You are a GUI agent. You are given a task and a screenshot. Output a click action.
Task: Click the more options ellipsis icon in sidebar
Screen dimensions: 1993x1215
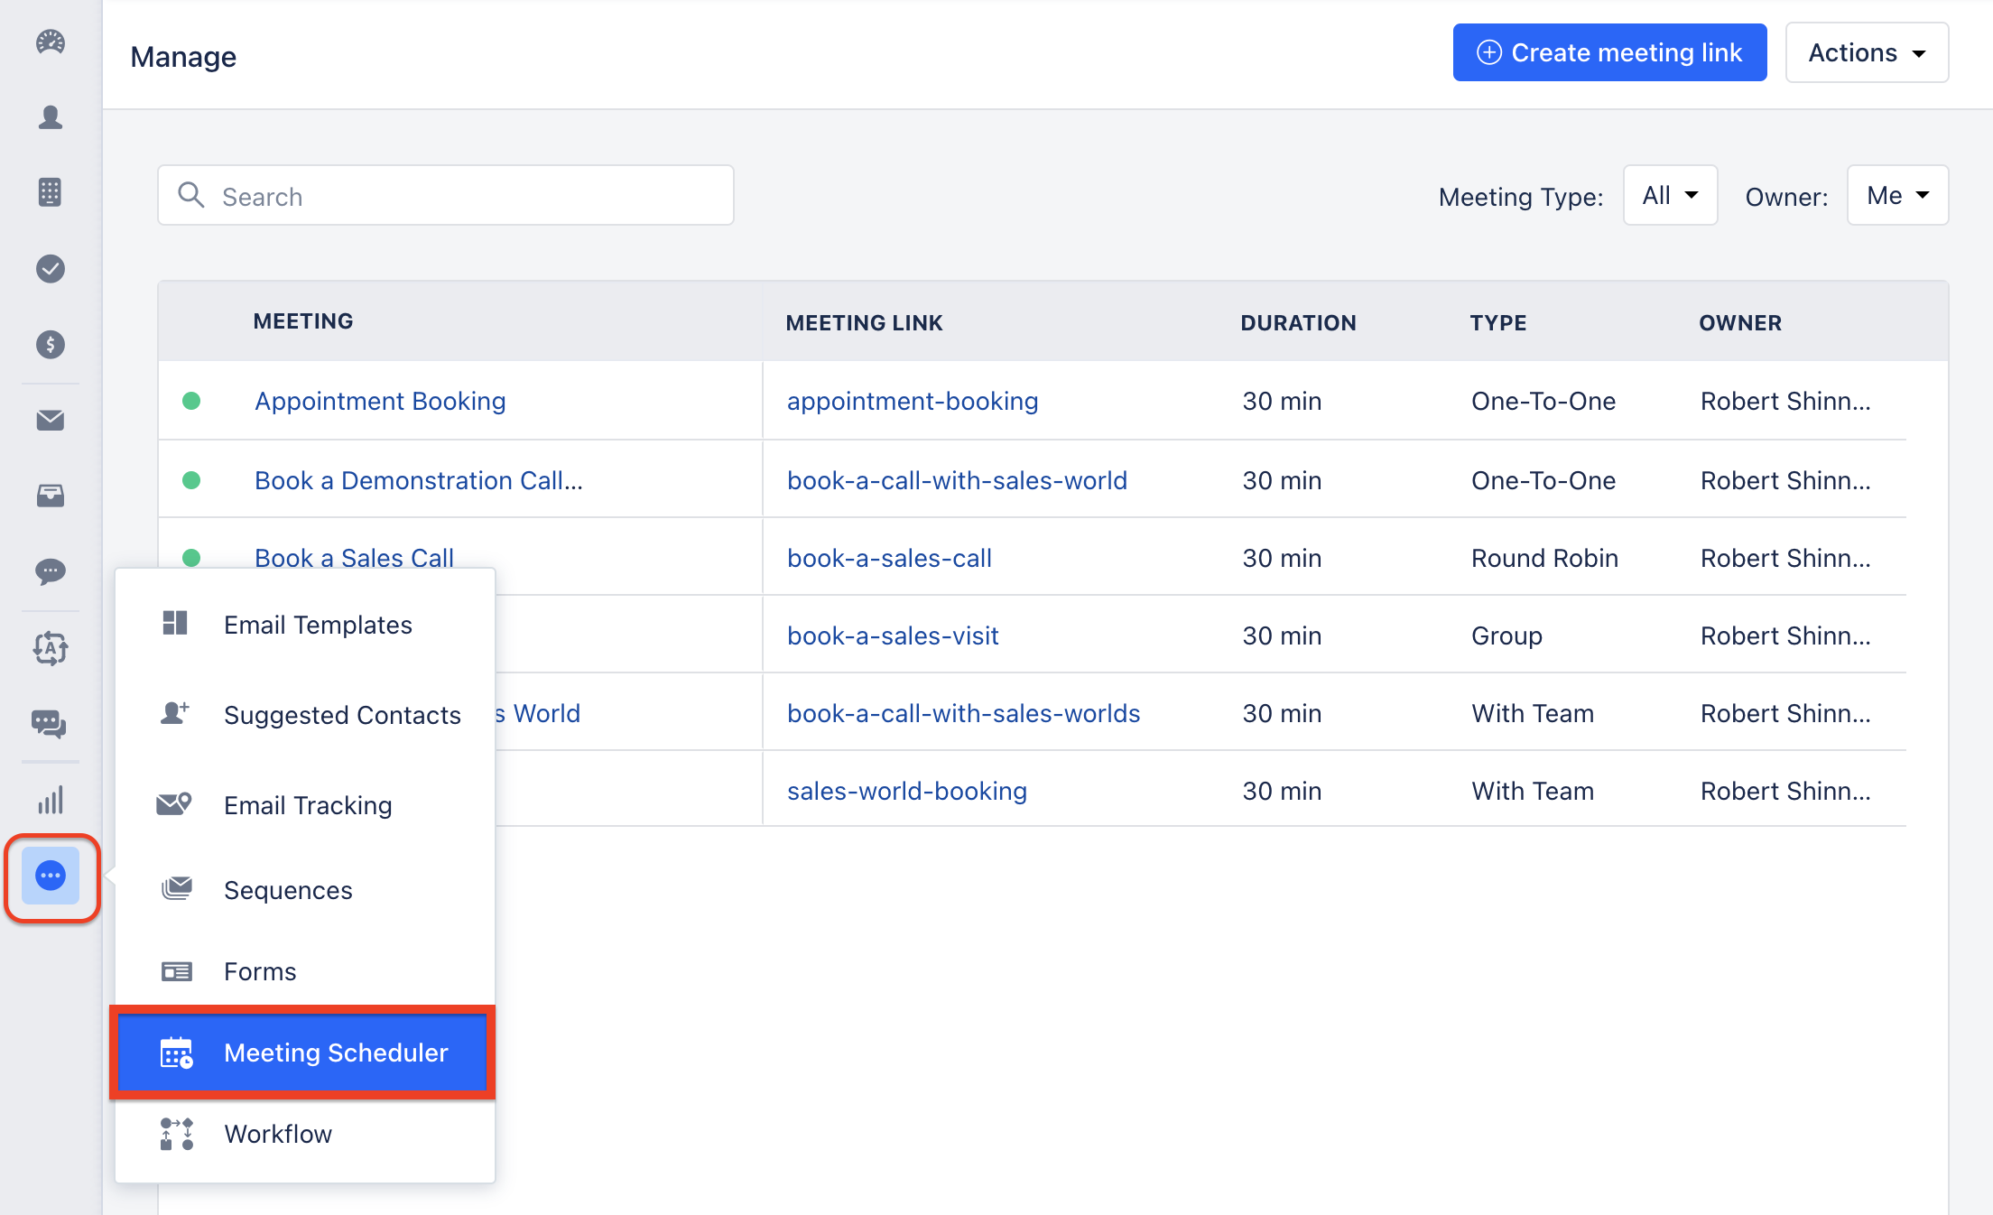[x=51, y=876]
